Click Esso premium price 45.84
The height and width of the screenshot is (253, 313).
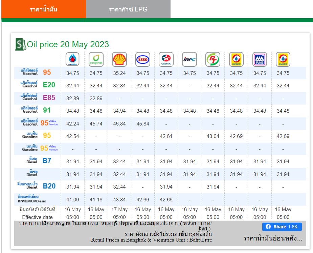143,123
